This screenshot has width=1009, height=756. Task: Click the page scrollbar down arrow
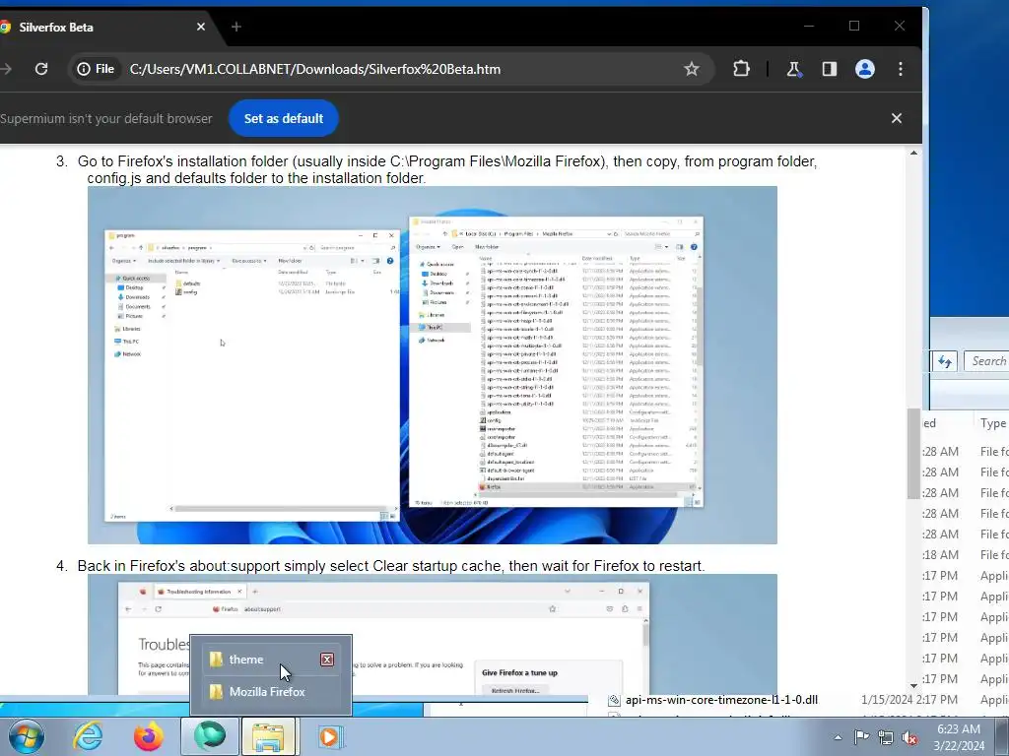(x=913, y=686)
